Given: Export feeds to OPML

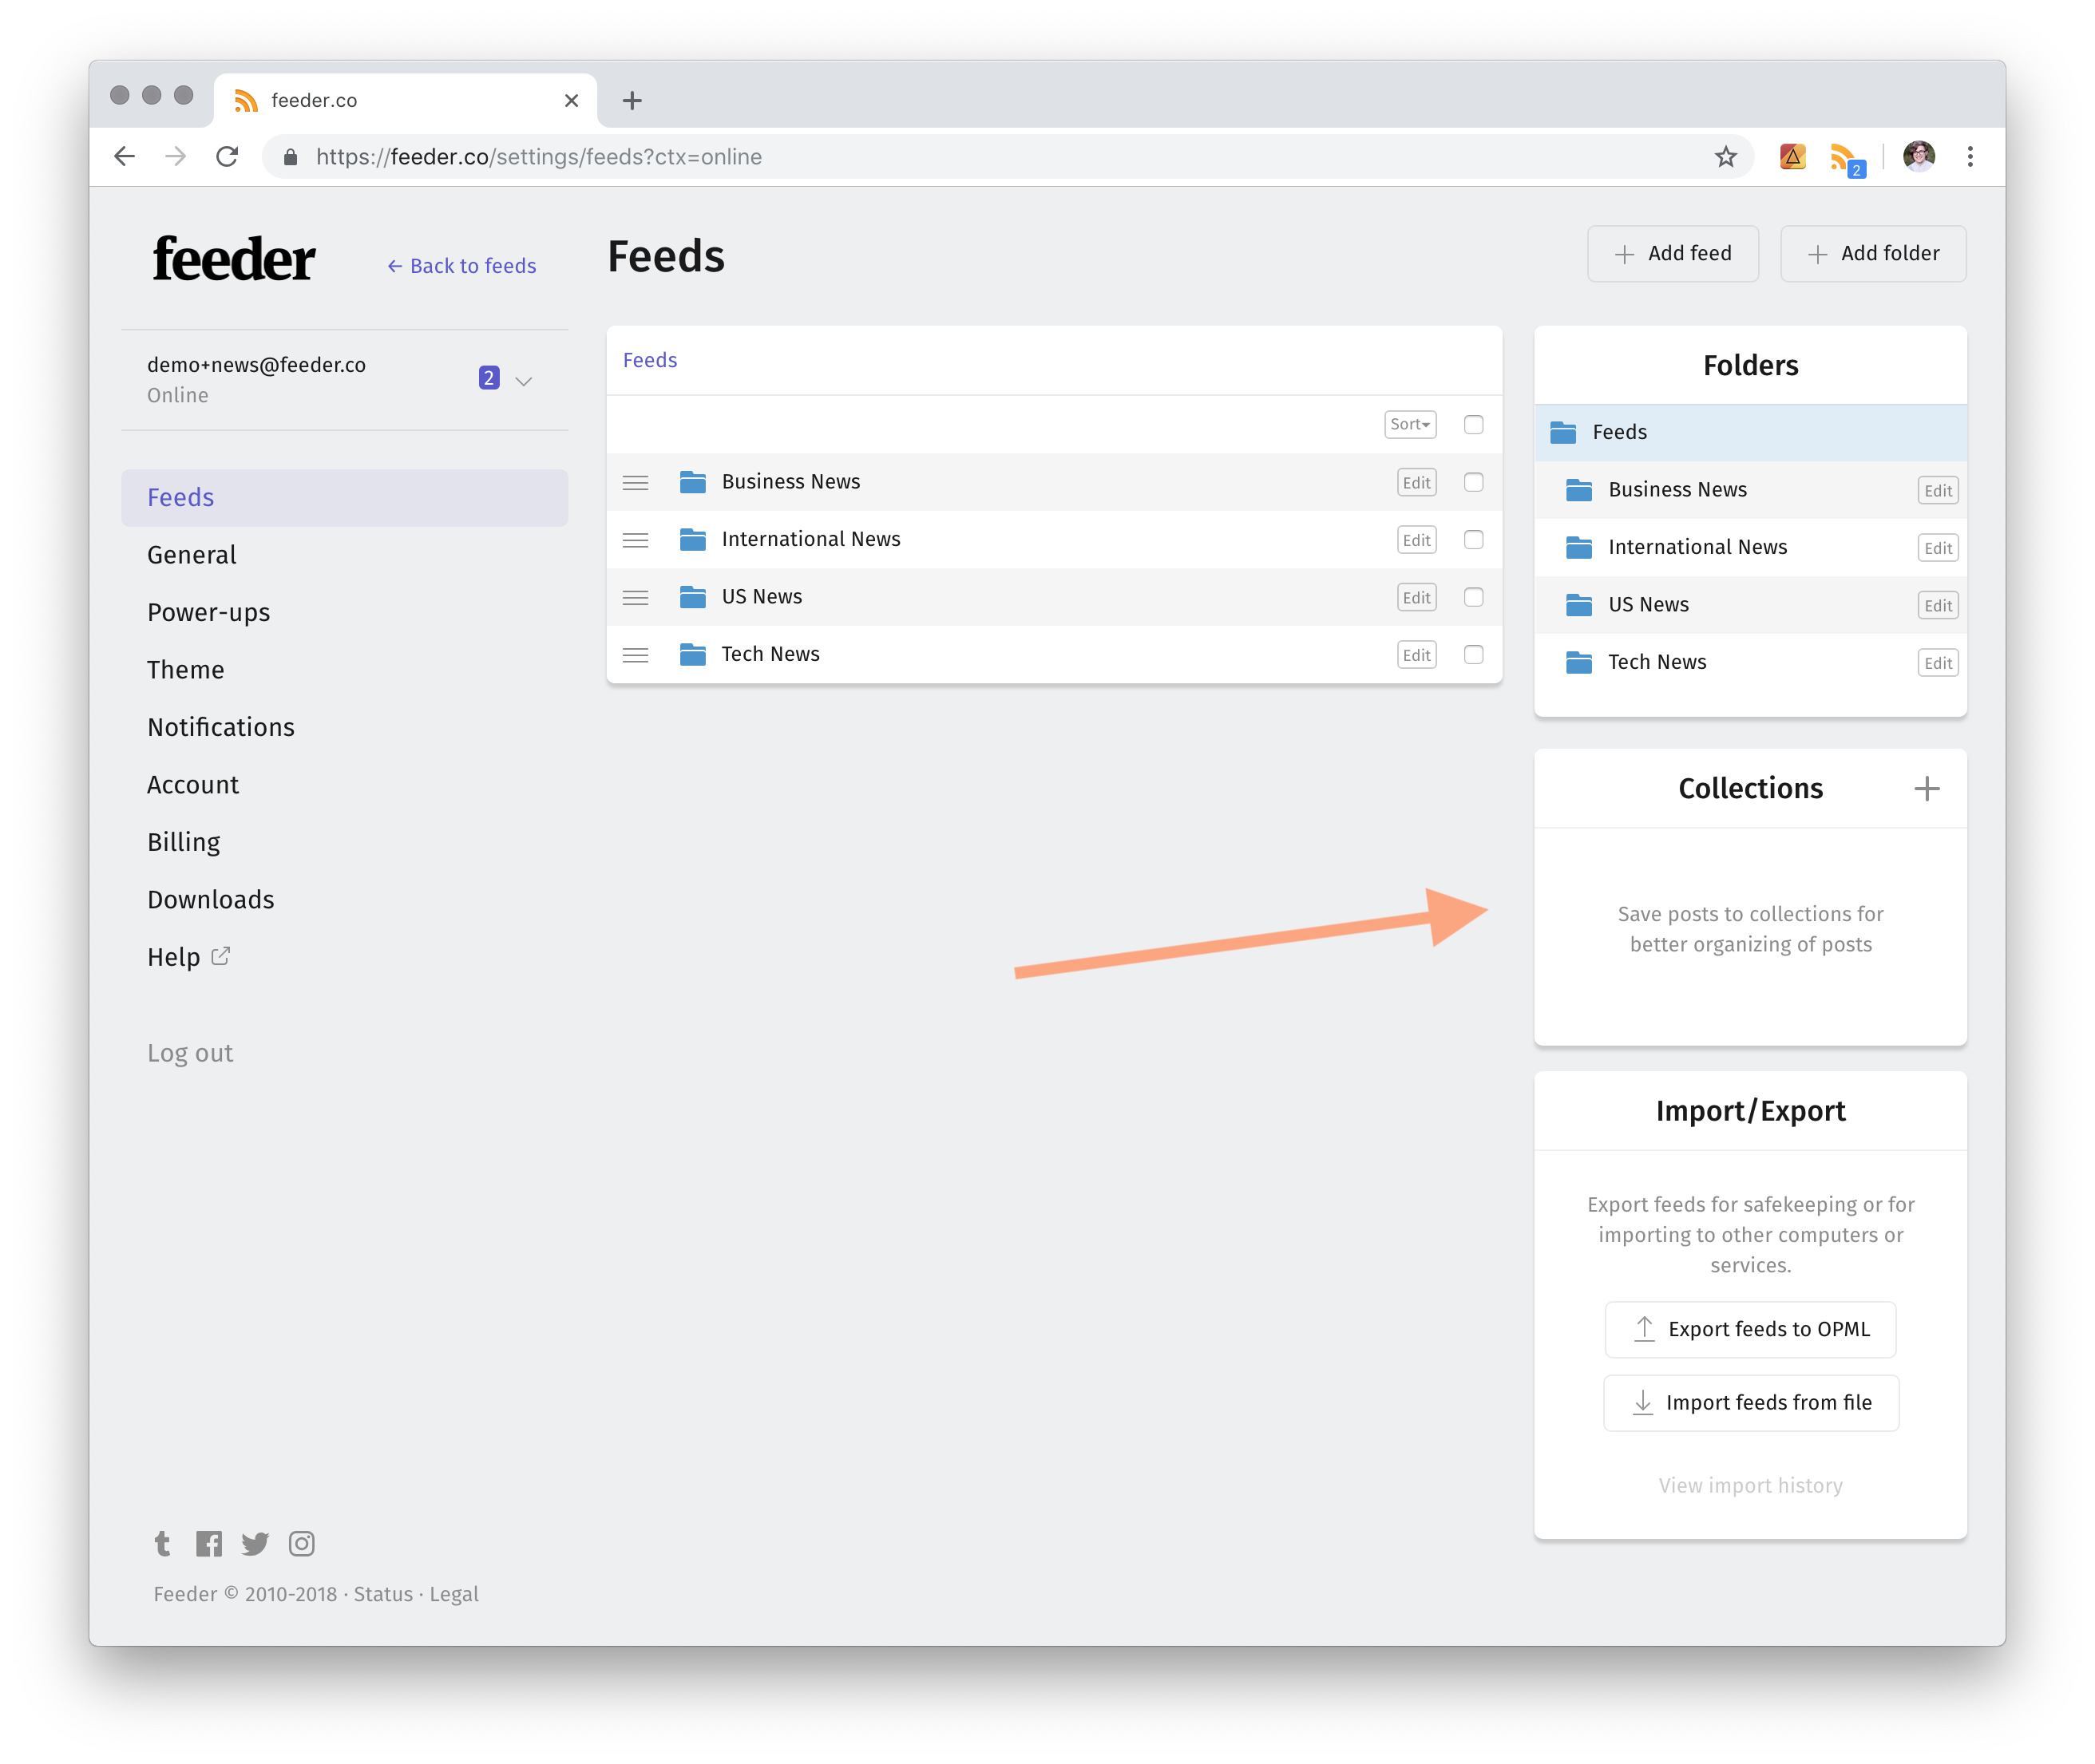Looking at the screenshot, I should pos(1749,1329).
